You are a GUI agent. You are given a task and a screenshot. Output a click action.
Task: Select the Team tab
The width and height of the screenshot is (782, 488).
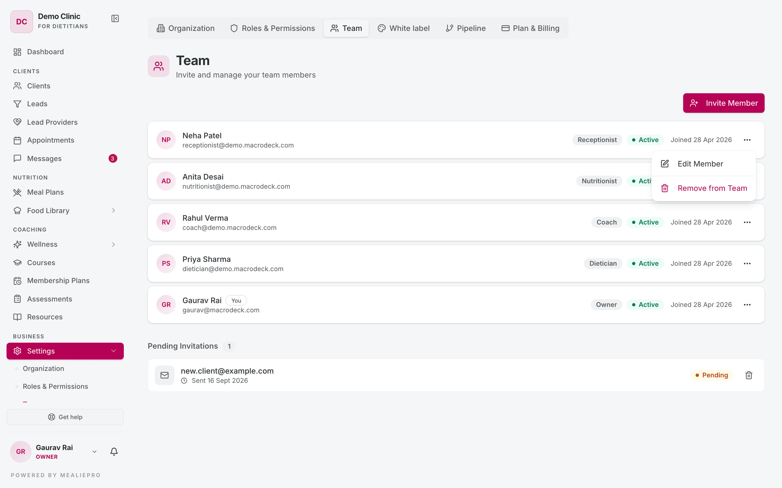[346, 28]
